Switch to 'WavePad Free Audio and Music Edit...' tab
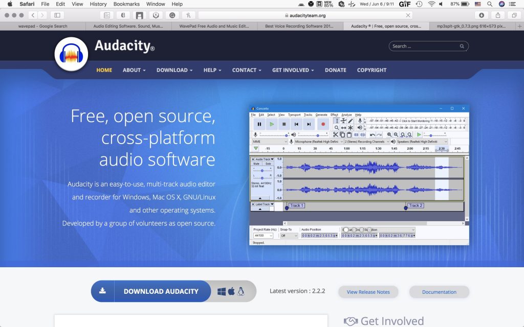This screenshot has height=327, width=524. 214,26
